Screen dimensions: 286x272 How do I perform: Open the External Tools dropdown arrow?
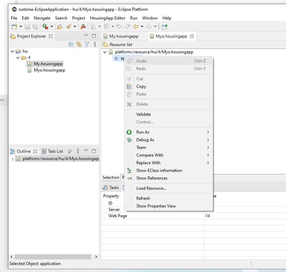pos(52,27)
